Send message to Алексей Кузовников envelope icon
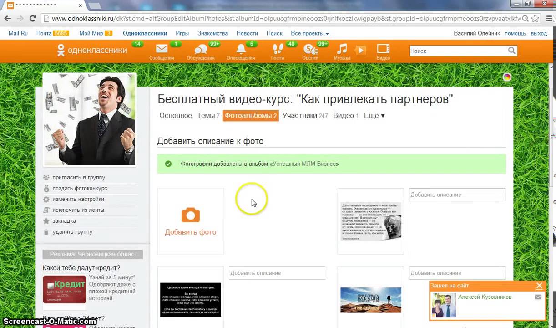 [x=538, y=297]
